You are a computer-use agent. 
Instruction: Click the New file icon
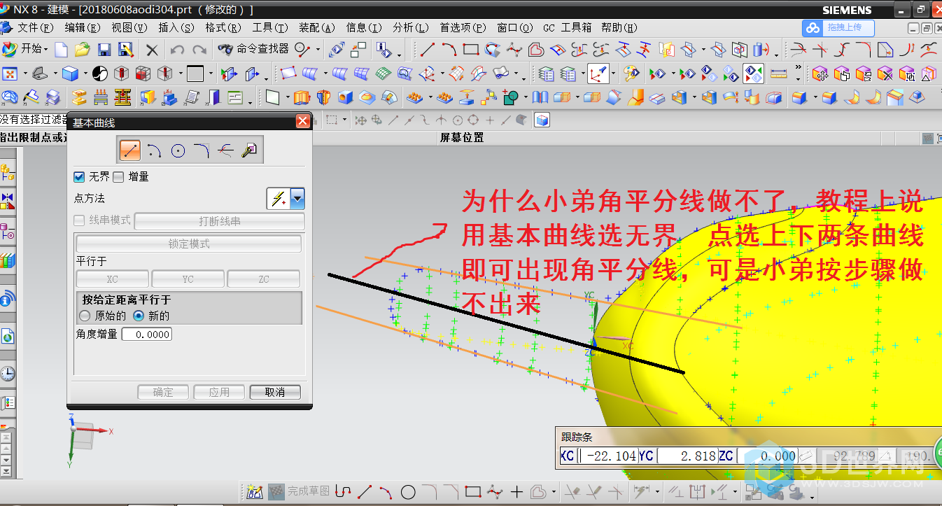coord(62,50)
